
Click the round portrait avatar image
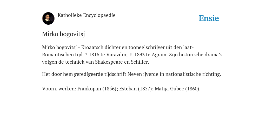click(x=48, y=18)
